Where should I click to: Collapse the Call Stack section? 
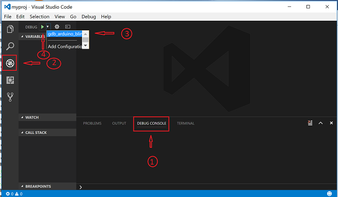36,133
